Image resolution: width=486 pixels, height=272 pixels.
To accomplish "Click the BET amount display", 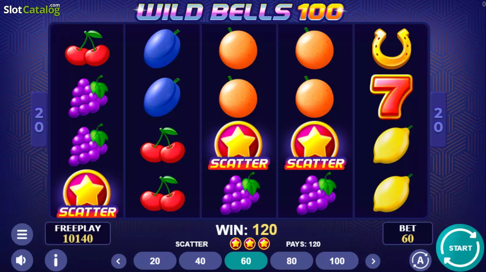I will point(407,233).
